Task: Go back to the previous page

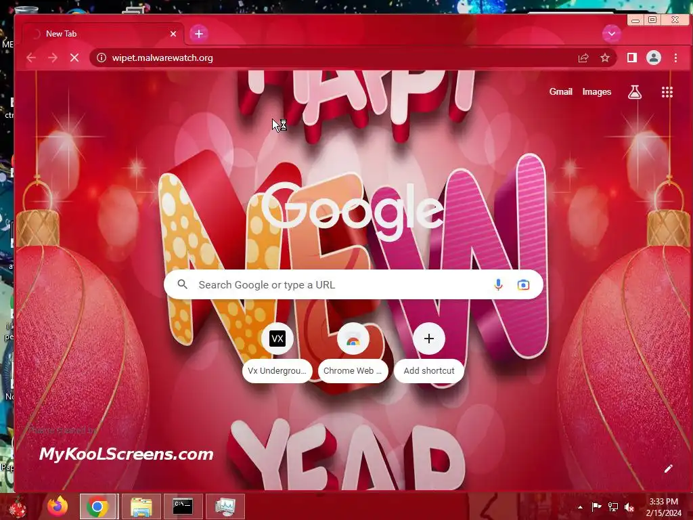Action: tap(31, 58)
